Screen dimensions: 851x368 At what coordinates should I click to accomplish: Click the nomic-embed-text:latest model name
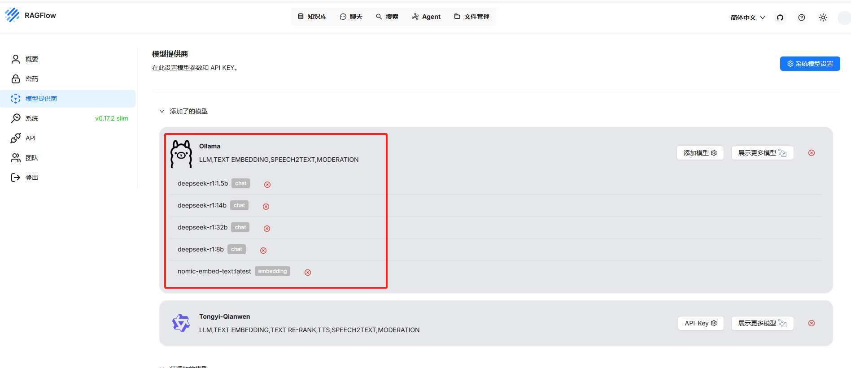[214, 271]
